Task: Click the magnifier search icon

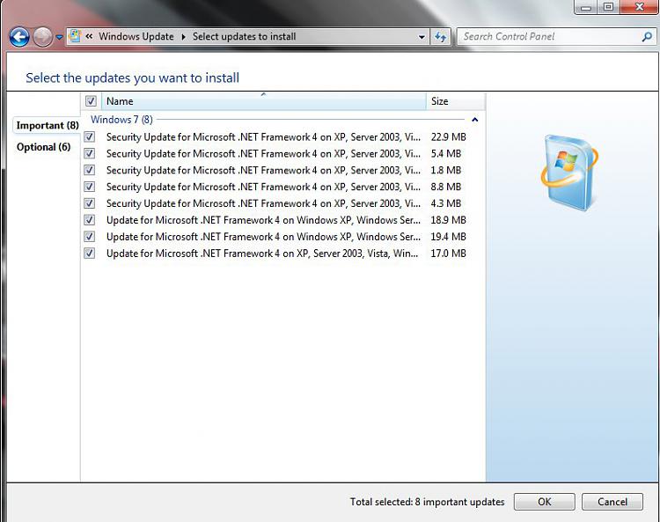Action: pyautogui.click(x=647, y=37)
